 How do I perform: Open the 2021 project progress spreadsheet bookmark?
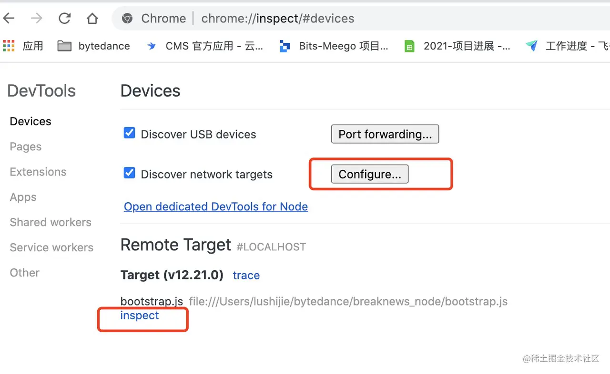pos(457,46)
